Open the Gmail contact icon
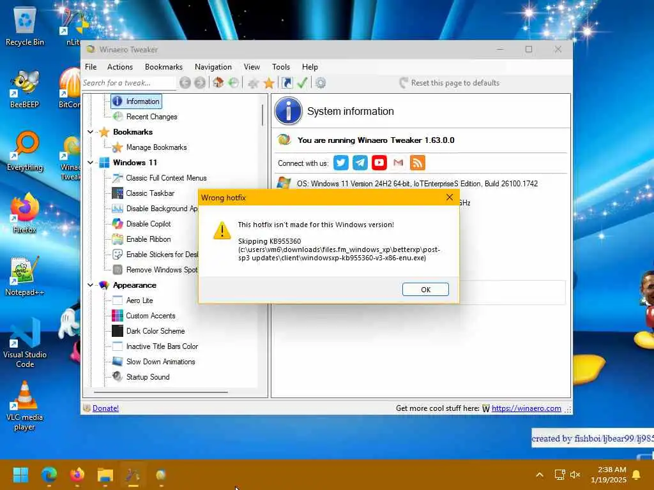The image size is (654, 490). [x=399, y=163]
